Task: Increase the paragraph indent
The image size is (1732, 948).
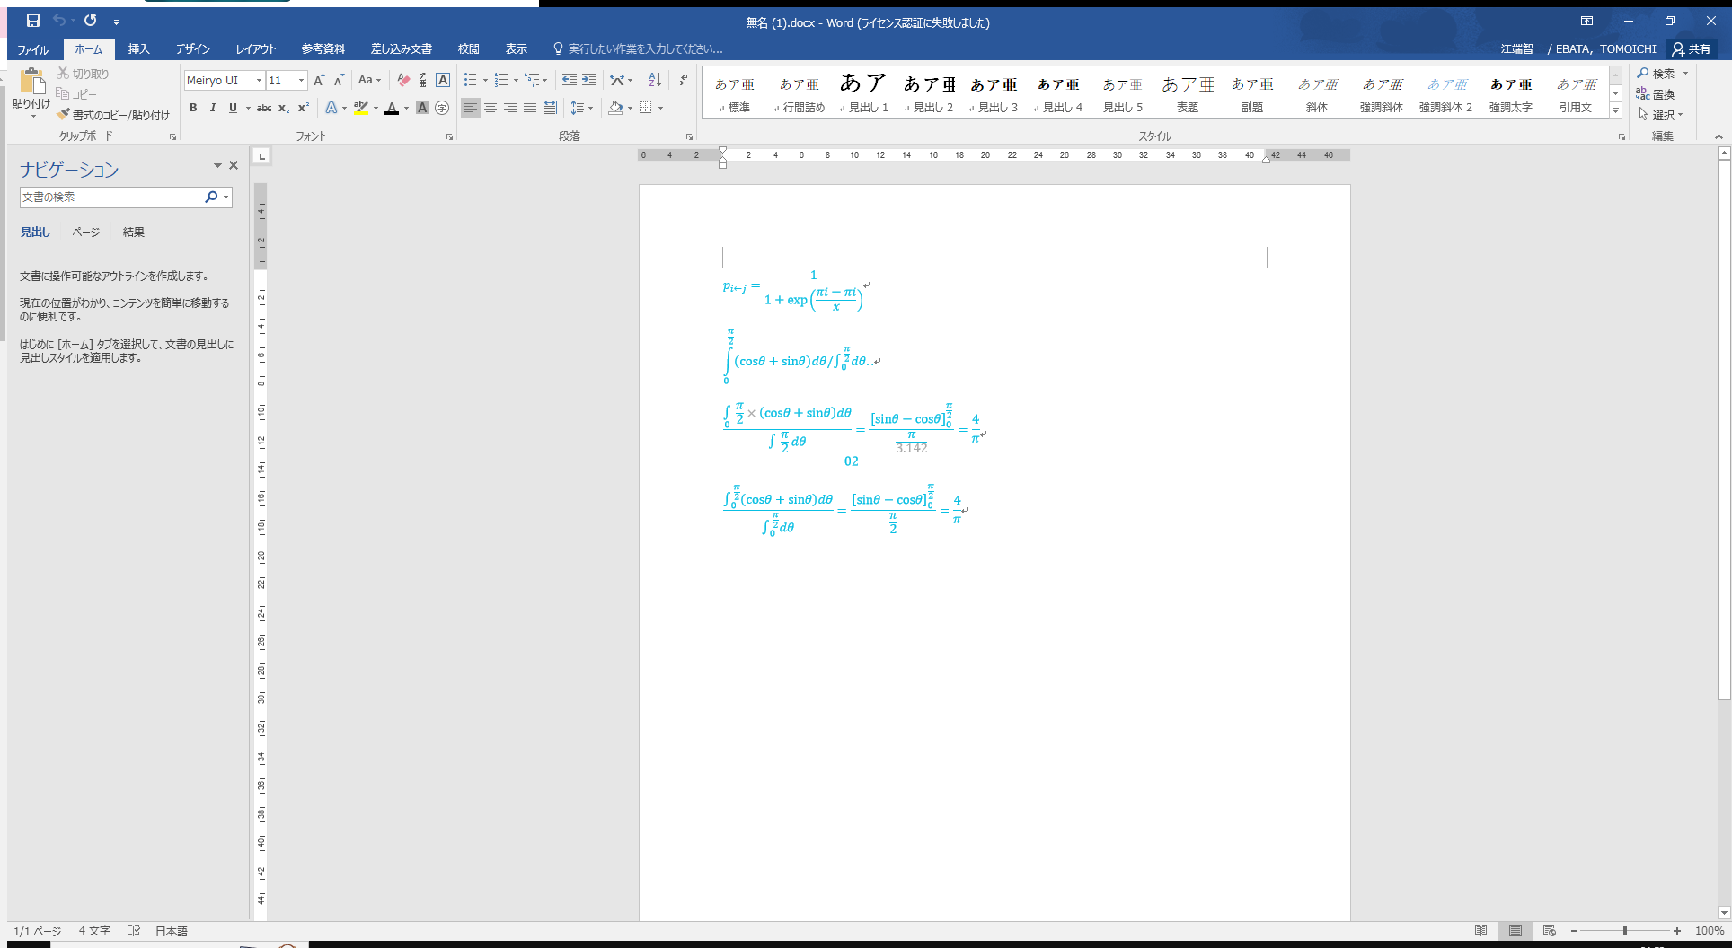Action: [589, 81]
